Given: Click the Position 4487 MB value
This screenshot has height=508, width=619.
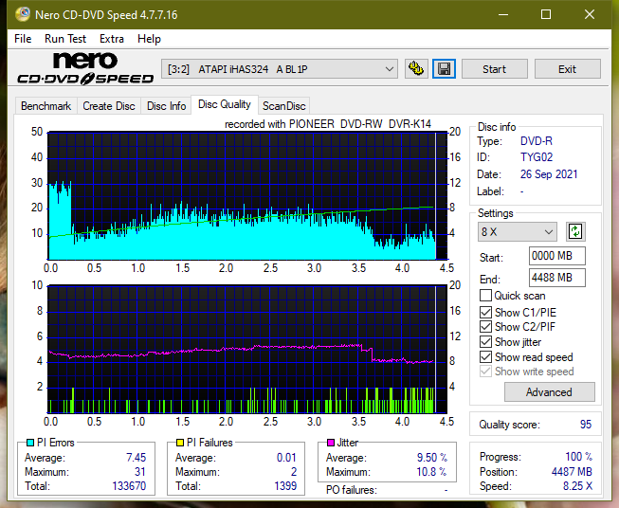Looking at the screenshot, I should (x=572, y=472).
